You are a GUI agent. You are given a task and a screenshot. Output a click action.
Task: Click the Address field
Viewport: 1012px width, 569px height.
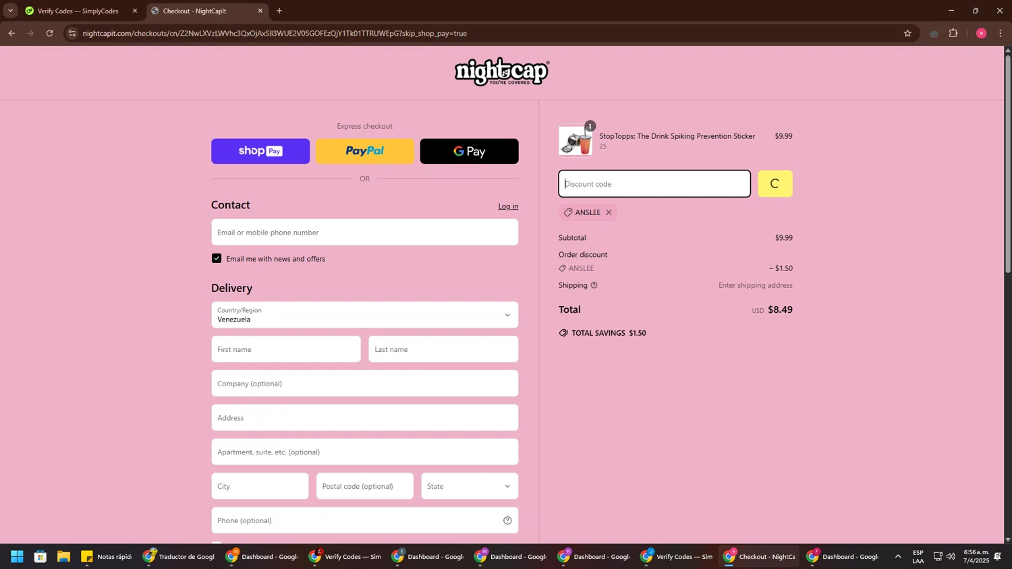364,418
